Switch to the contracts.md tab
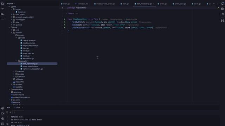This screenshot has width=225, height=126. 82,4
